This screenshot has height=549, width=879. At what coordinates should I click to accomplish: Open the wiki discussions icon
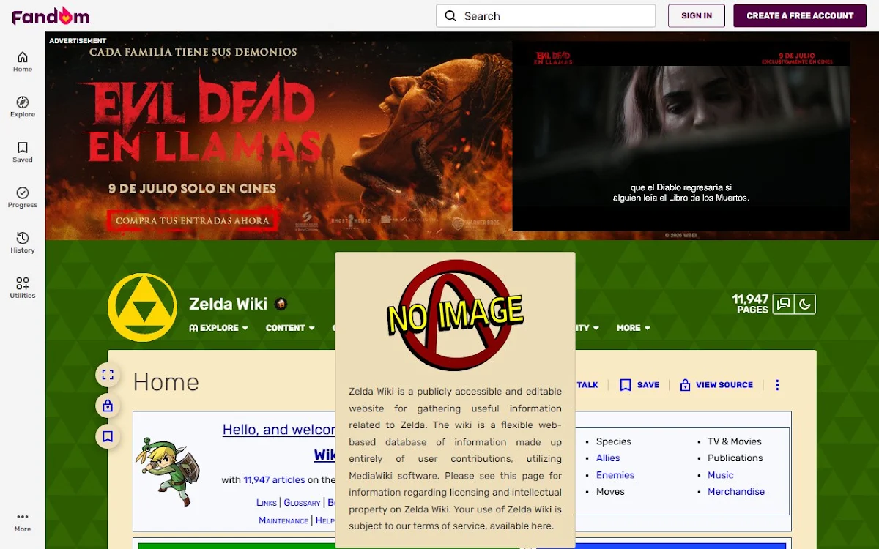click(x=784, y=304)
